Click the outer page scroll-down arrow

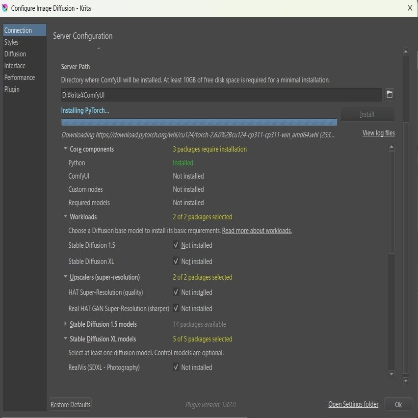coord(406,381)
